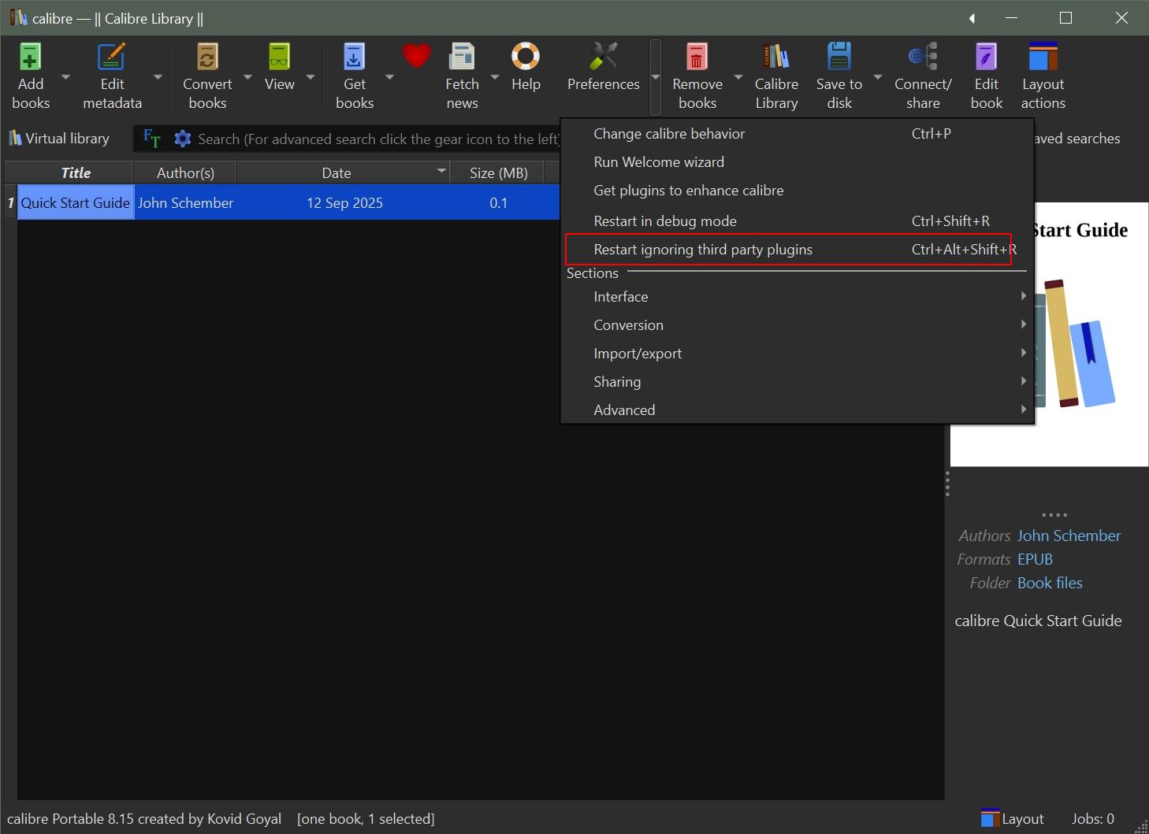Expand the Fetch news dropdown arrow

coord(495,77)
